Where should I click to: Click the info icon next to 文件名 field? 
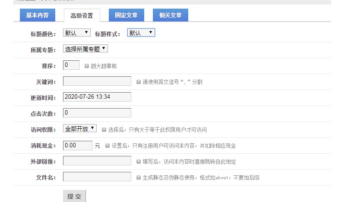coord(139,177)
